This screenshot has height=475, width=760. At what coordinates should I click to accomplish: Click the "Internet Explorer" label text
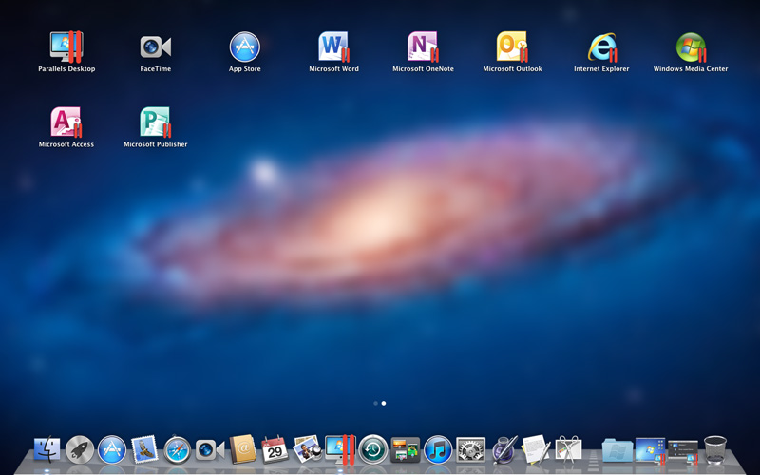pos(601,68)
